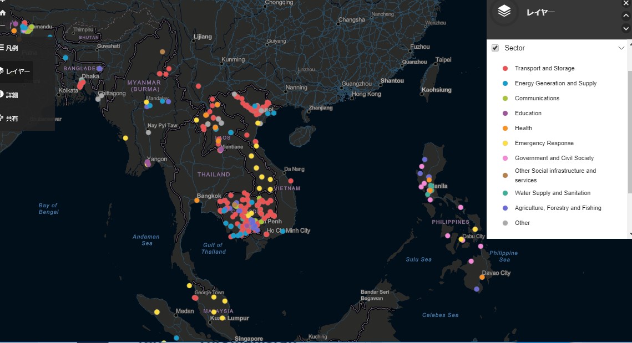Select レイヤー in the left sidebar

pyautogui.click(x=15, y=71)
